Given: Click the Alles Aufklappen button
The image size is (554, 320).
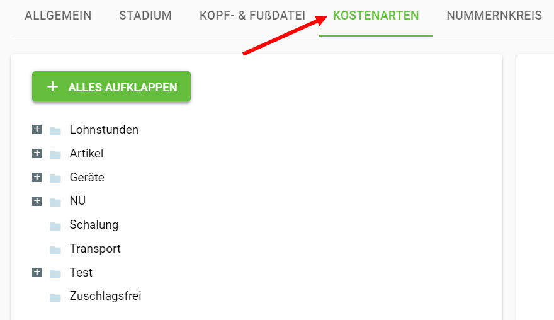Looking at the screenshot, I should (111, 87).
